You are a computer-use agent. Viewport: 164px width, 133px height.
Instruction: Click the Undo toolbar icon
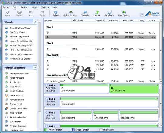click(31, 13)
